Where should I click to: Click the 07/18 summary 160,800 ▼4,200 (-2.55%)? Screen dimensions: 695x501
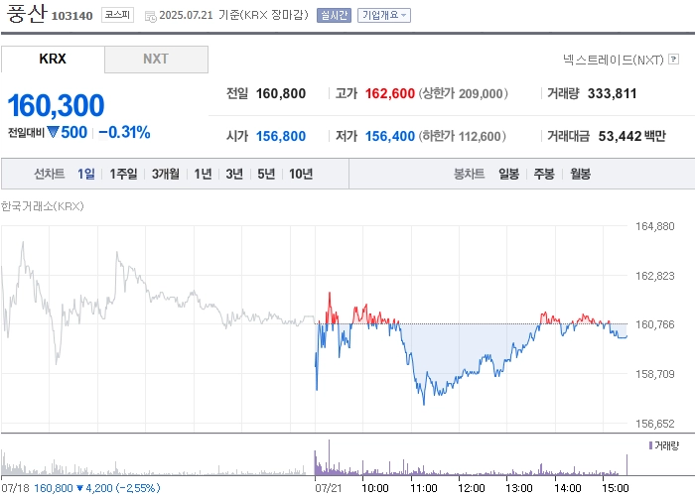click(96, 488)
